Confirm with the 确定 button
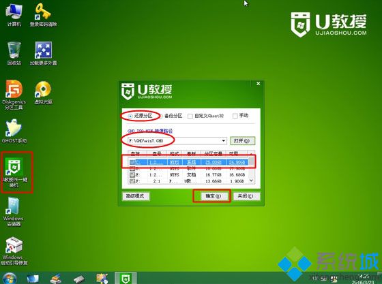This screenshot has height=284, width=382. click(213, 196)
